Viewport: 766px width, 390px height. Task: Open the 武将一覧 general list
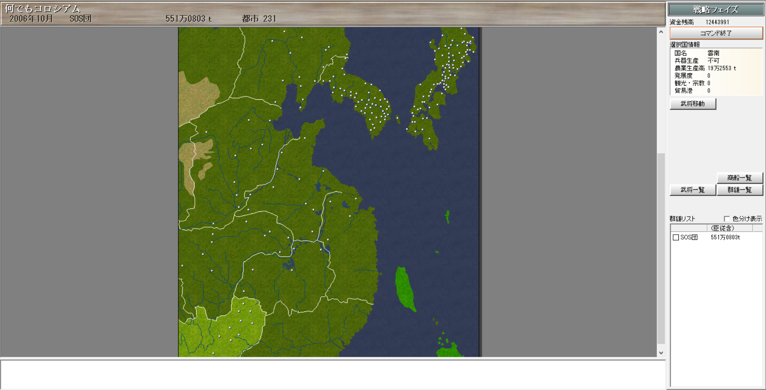pyautogui.click(x=692, y=190)
